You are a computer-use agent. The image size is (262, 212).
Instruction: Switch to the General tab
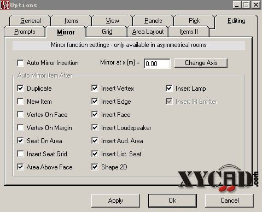click(30, 21)
